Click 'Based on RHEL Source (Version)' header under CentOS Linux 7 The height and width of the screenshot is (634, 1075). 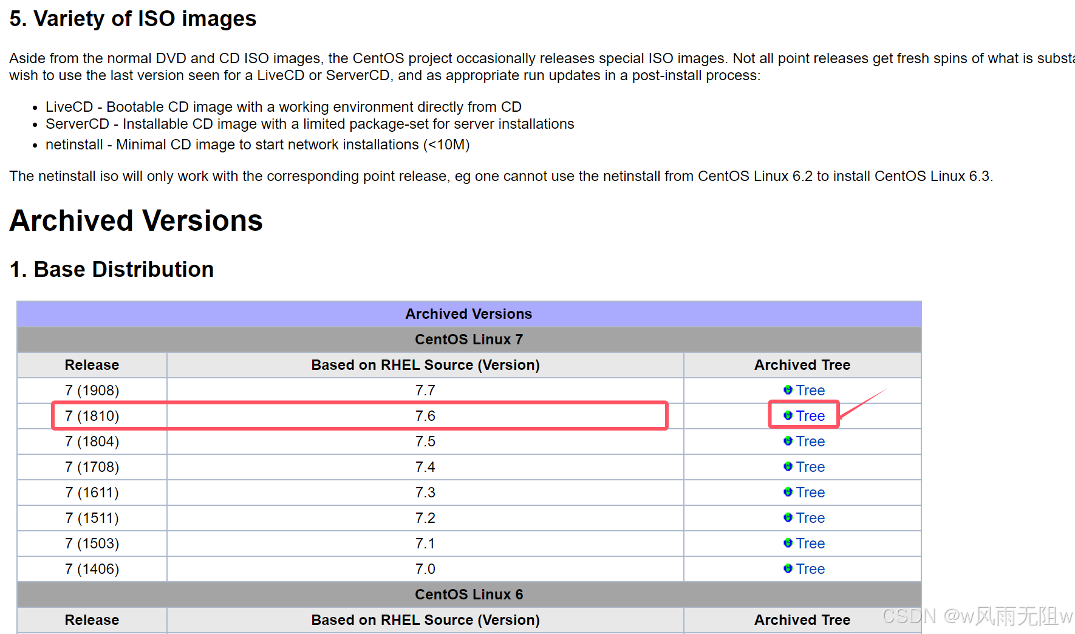(425, 365)
